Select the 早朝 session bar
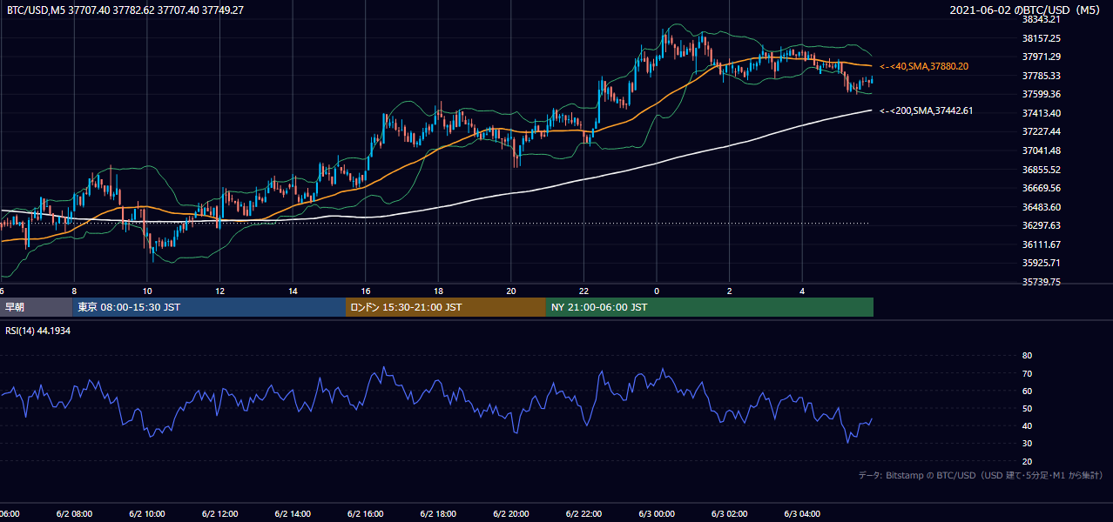1113x522 pixels. [36, 307]
